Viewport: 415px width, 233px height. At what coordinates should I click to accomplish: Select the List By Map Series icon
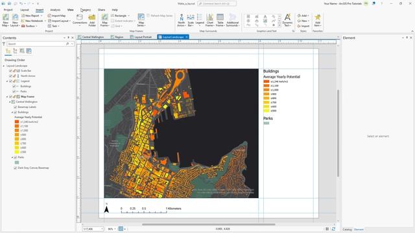pos(29,51)
